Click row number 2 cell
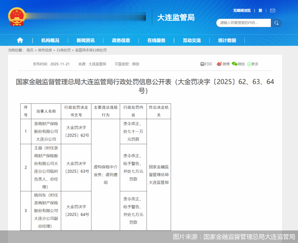 [26, 167]
